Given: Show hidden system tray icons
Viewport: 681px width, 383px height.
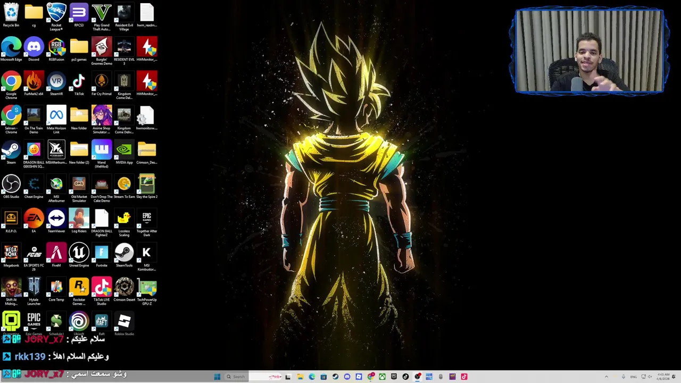Looking at the screenshot, I should pyautogui.click(x=606, y=377).
